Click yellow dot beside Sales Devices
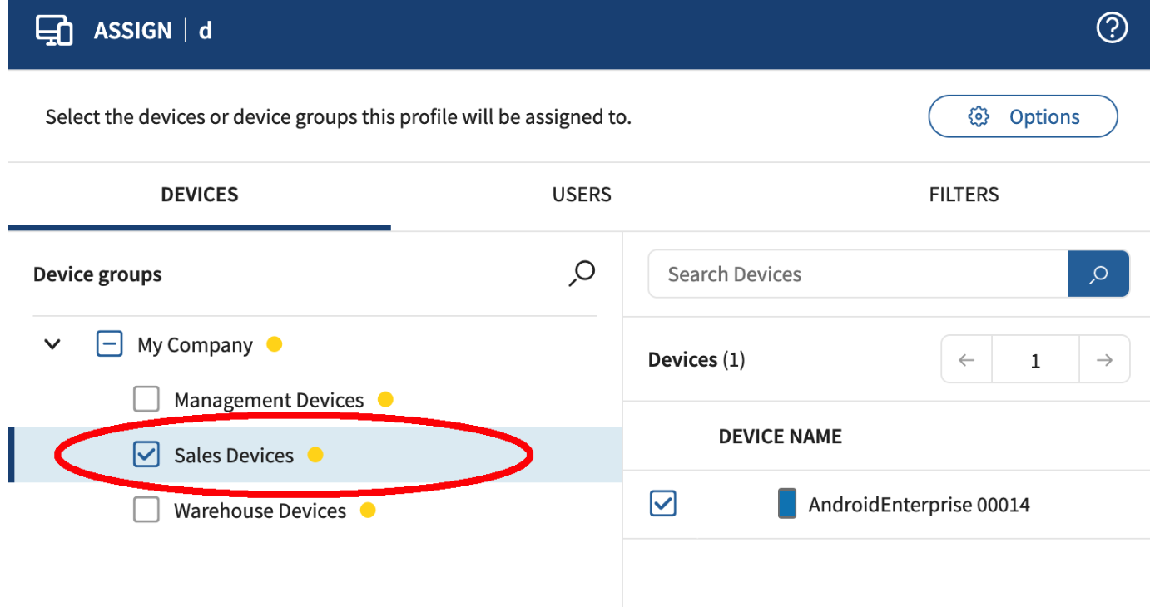The image size is (1150, 607). coord(315,454)
